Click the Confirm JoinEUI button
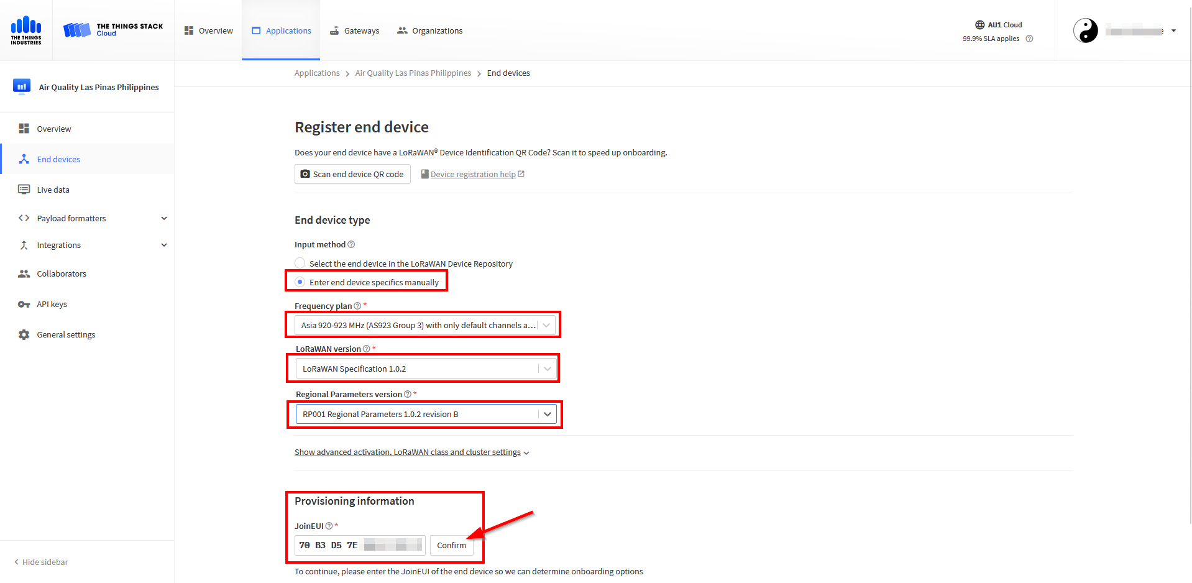The image size is (1192, 583). tap(451, 545)
